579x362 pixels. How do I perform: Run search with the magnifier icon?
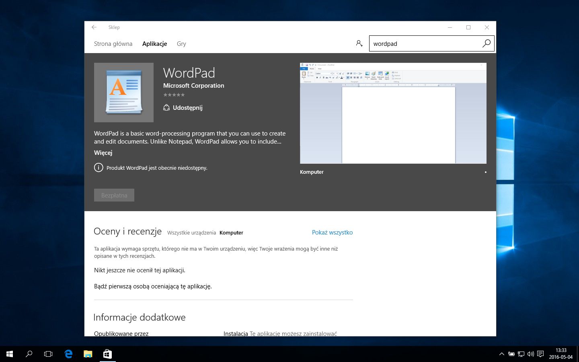(486, 43)
